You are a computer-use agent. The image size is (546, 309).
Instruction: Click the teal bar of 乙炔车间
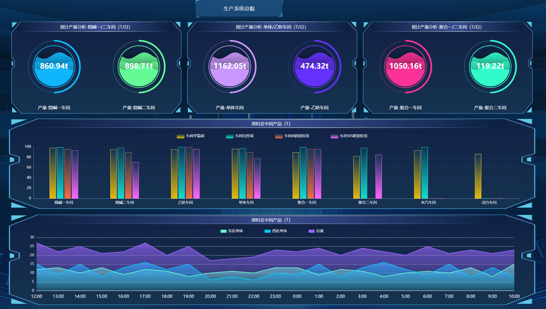tap(182, 173)
